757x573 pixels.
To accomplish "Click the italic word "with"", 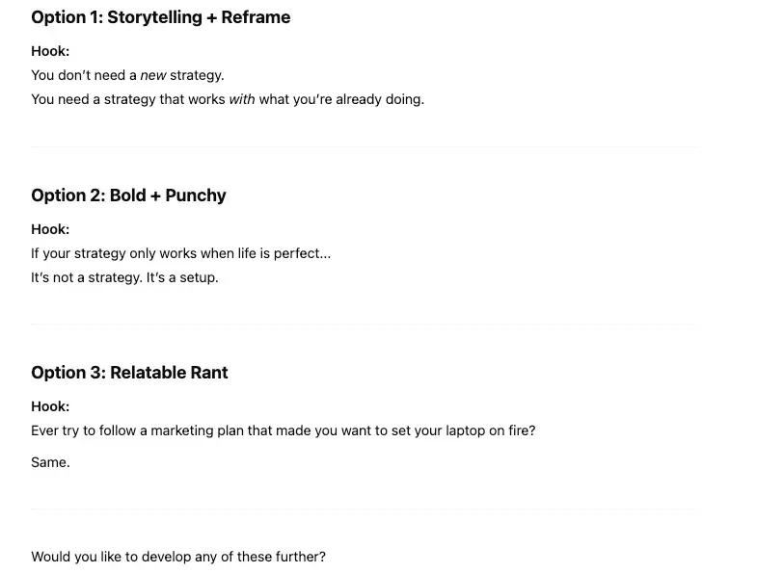I will [241, 99].
